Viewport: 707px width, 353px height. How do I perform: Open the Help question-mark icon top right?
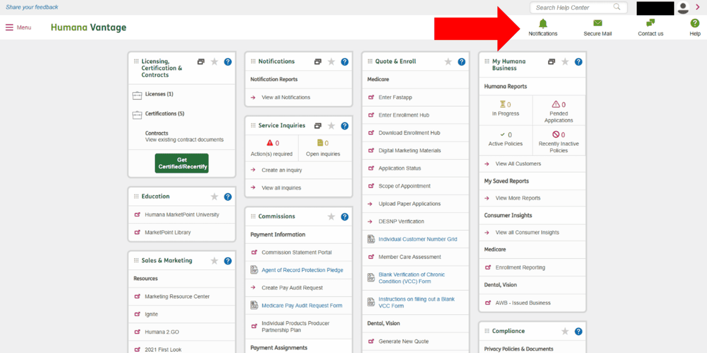click(695, 22)
